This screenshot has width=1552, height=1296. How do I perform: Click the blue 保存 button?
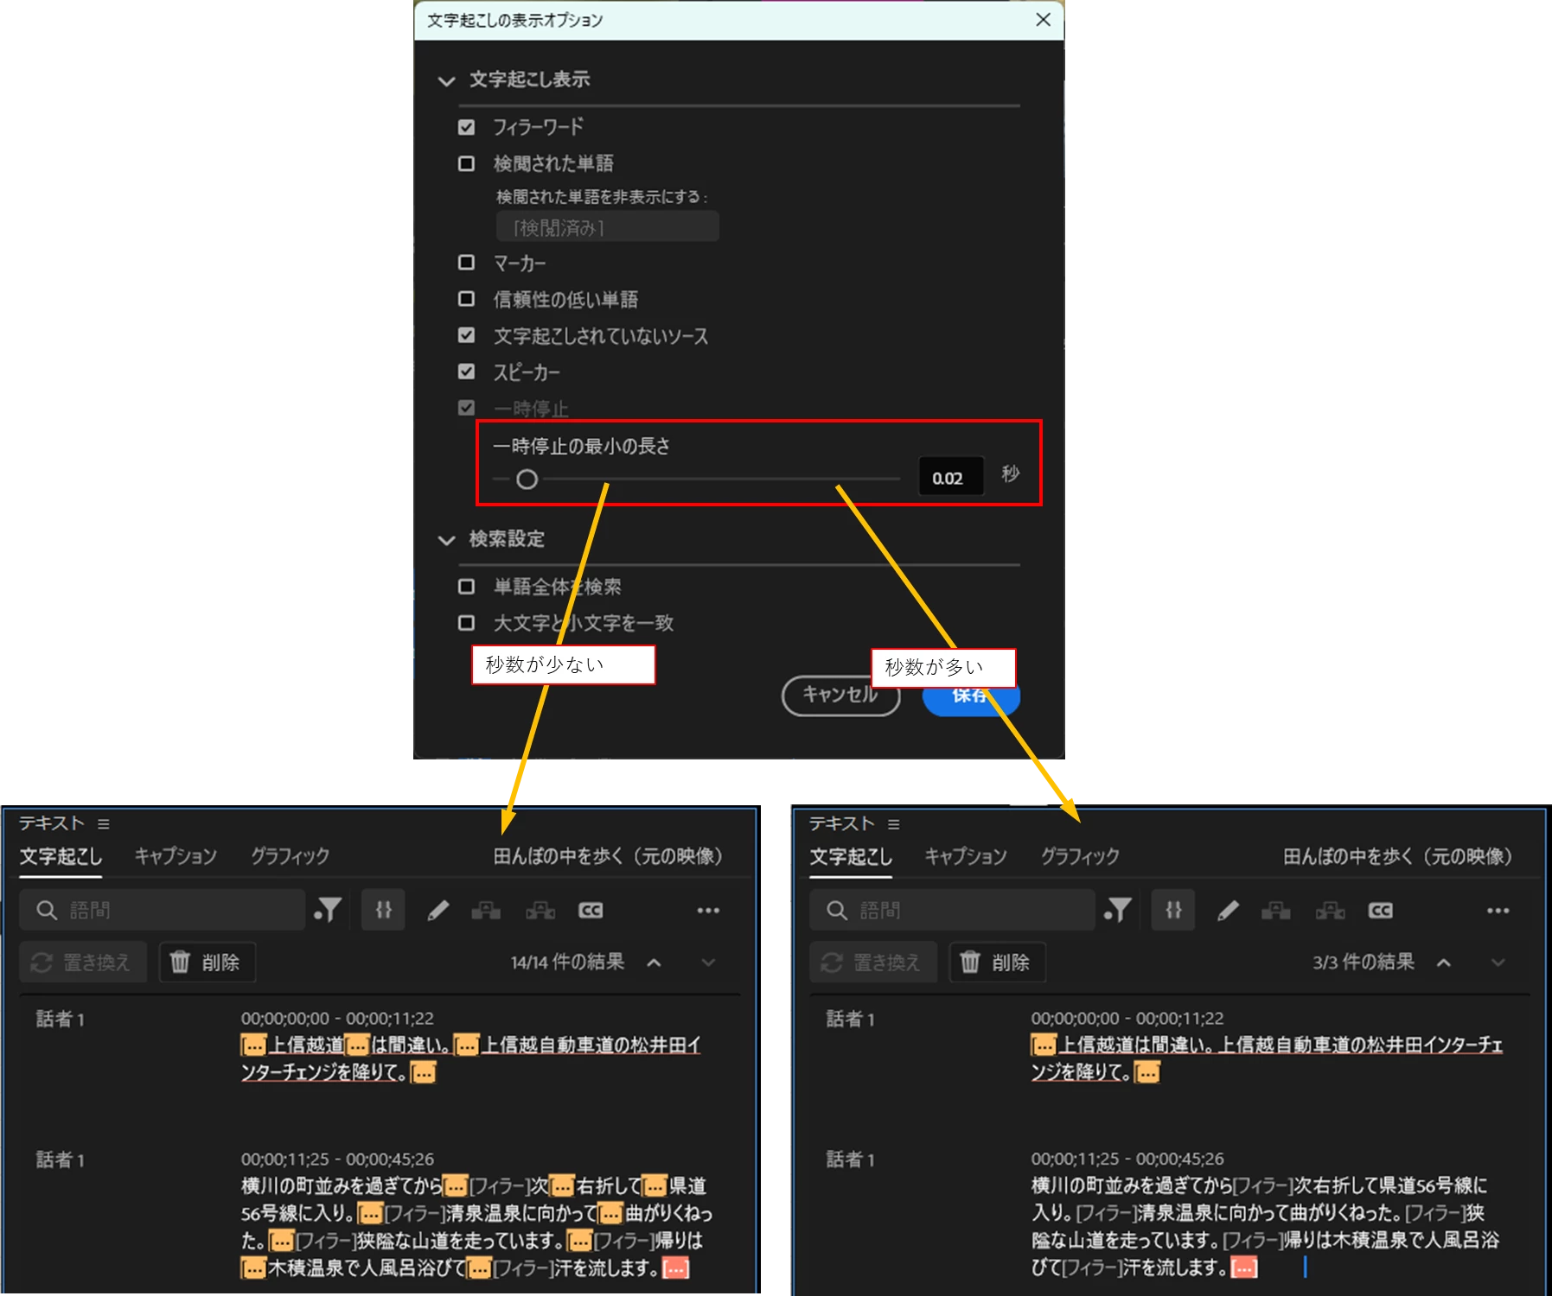click(971, 696)
